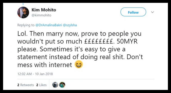Click the tweet text body
171x93 pixels.
point(80,49)
